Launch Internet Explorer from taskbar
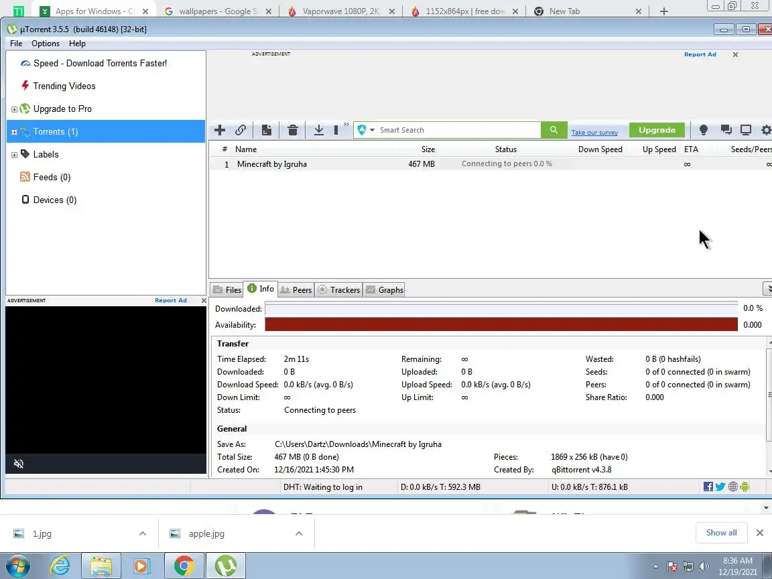This screenshot has height=579, width=772. [60, 566]
